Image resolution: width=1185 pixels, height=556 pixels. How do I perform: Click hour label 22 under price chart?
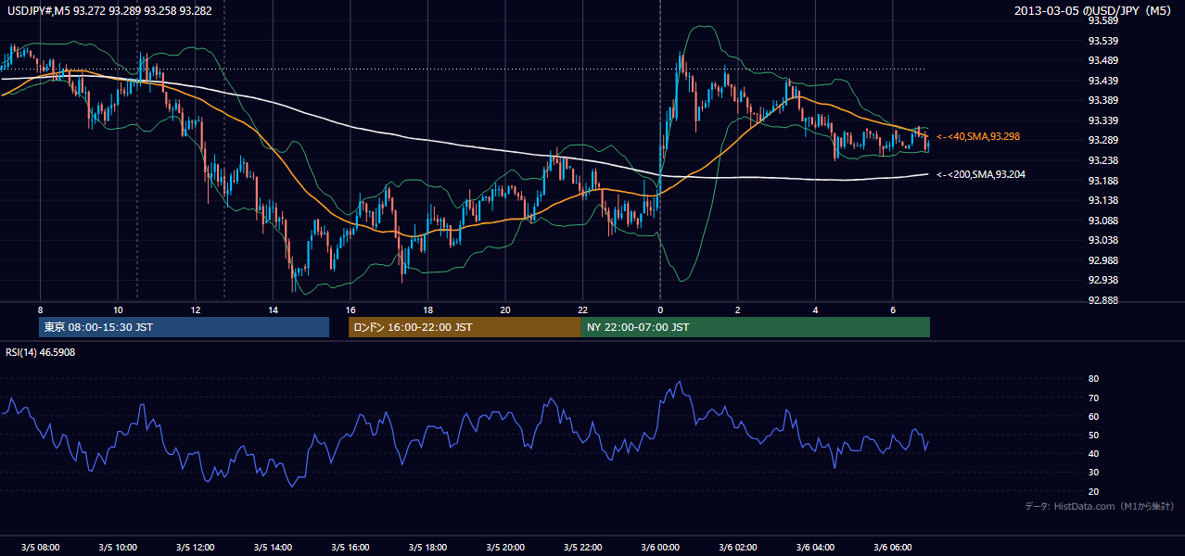(582, 310)
